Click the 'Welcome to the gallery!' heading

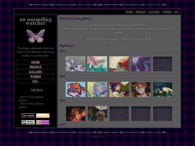pyautogui.click(x=75, y=18)
